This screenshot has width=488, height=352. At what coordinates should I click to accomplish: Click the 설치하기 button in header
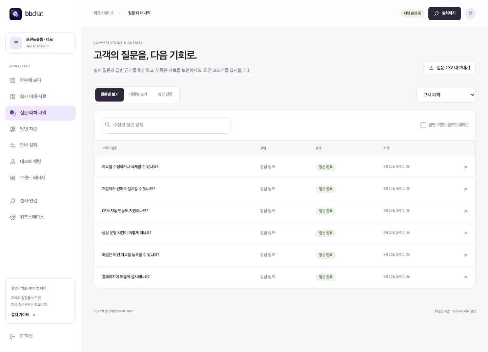444,14
